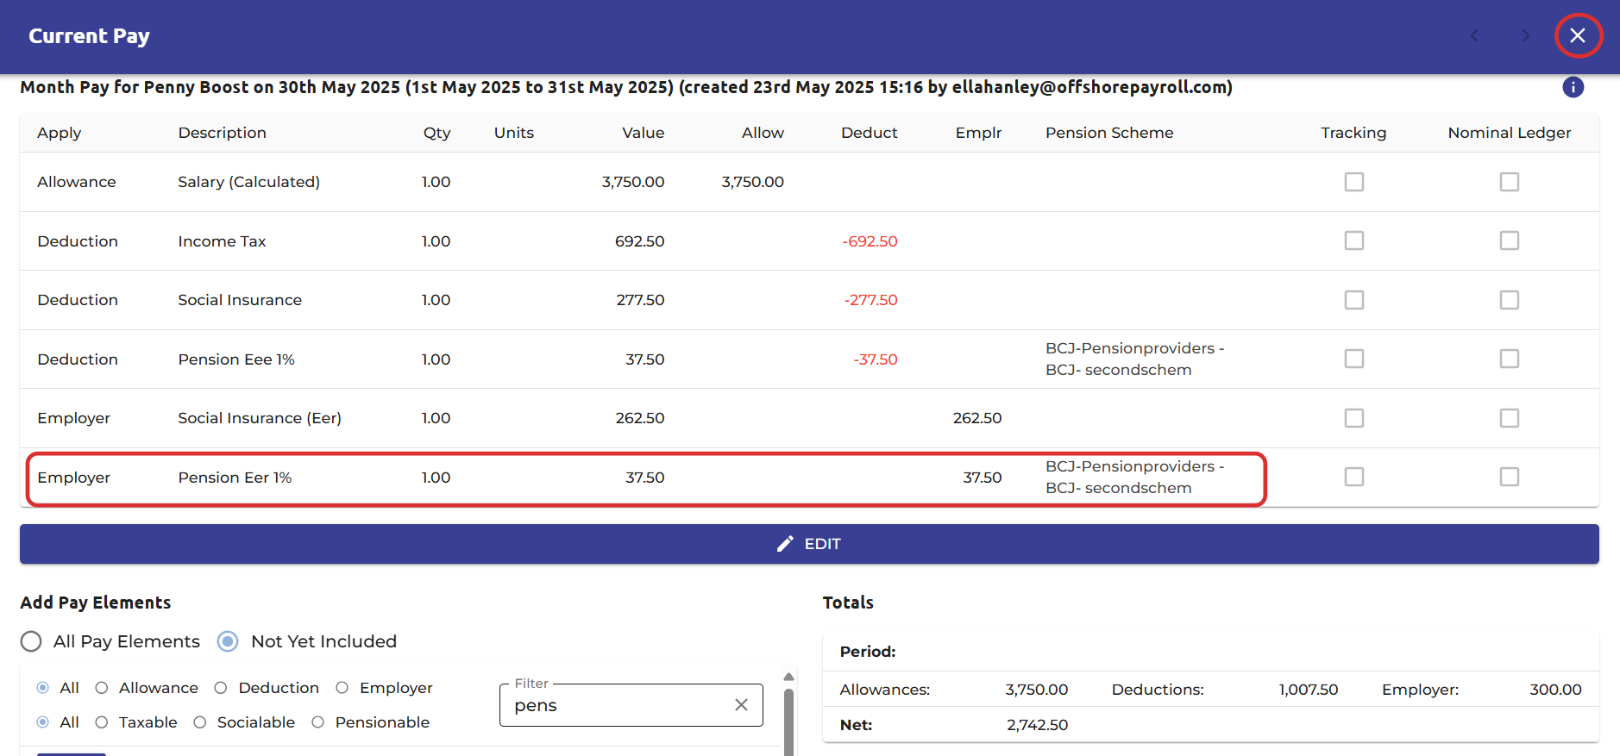Click the pay elements list scrollbar
Screen dimensions: 1620x756
click(x=788, y=722)
